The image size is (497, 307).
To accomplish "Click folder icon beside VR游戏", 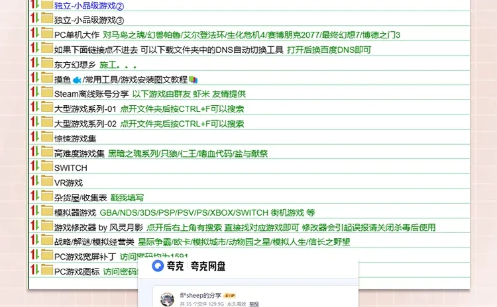I will click(47, 181).
